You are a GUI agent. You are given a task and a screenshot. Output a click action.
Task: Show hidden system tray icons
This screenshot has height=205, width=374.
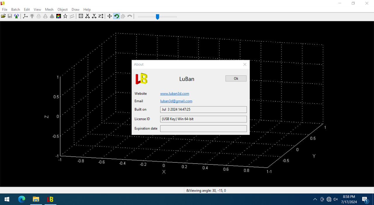click(315, 199)
